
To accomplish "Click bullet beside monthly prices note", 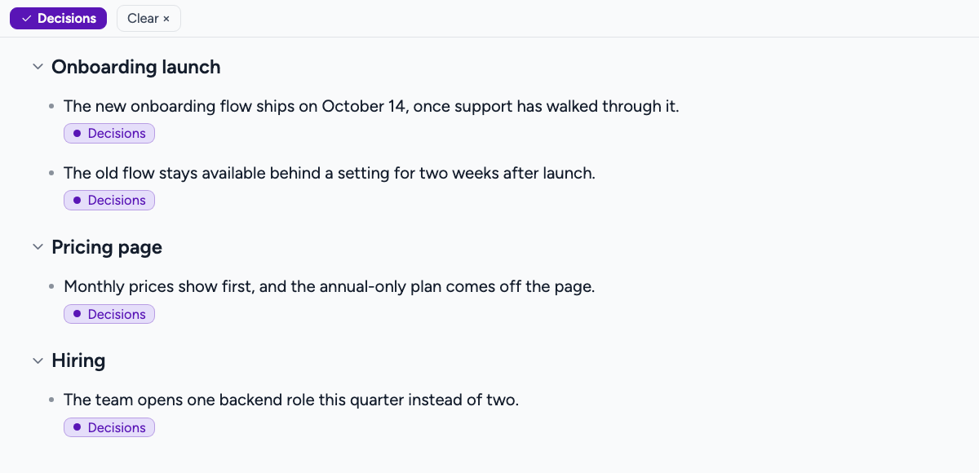I will click(51, 287).
